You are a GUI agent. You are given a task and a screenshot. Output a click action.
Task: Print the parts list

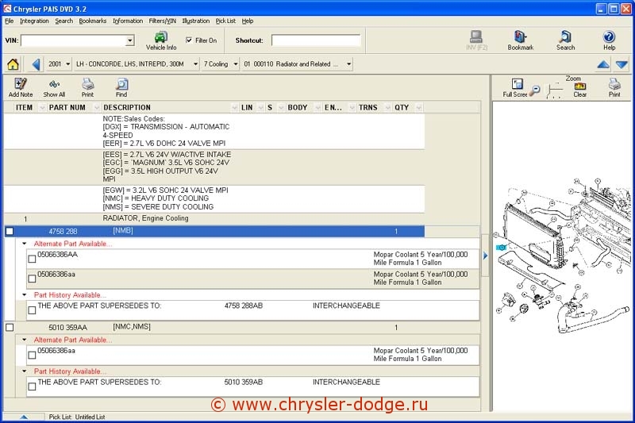87,88
